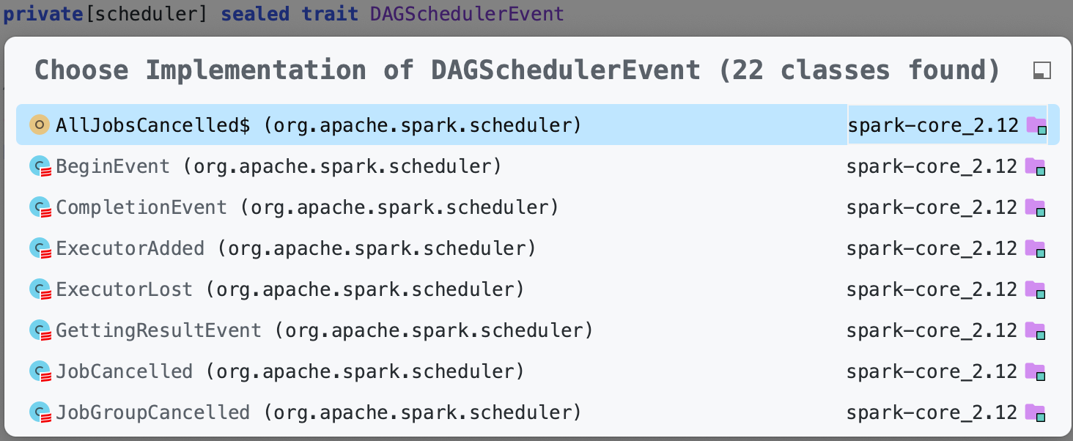Select AllJobsCancelled$ implementation
Screen dimensions: 1073x441
(x=537, y=125)
